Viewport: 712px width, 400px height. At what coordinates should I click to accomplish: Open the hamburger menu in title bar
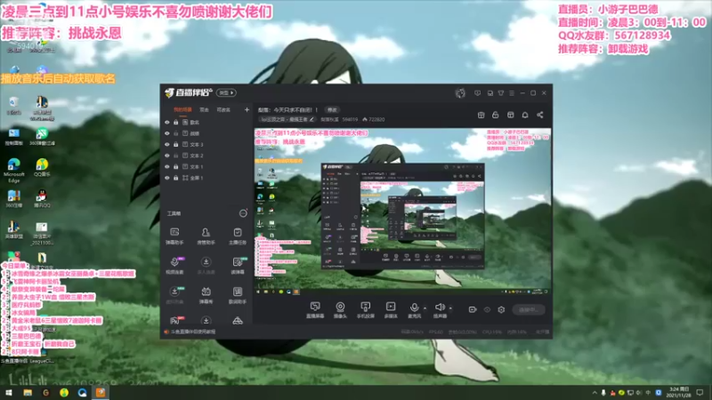pyautogui.click(x=512, y=93)
